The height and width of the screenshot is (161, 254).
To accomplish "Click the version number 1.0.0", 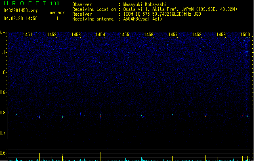I will point(55,3).
